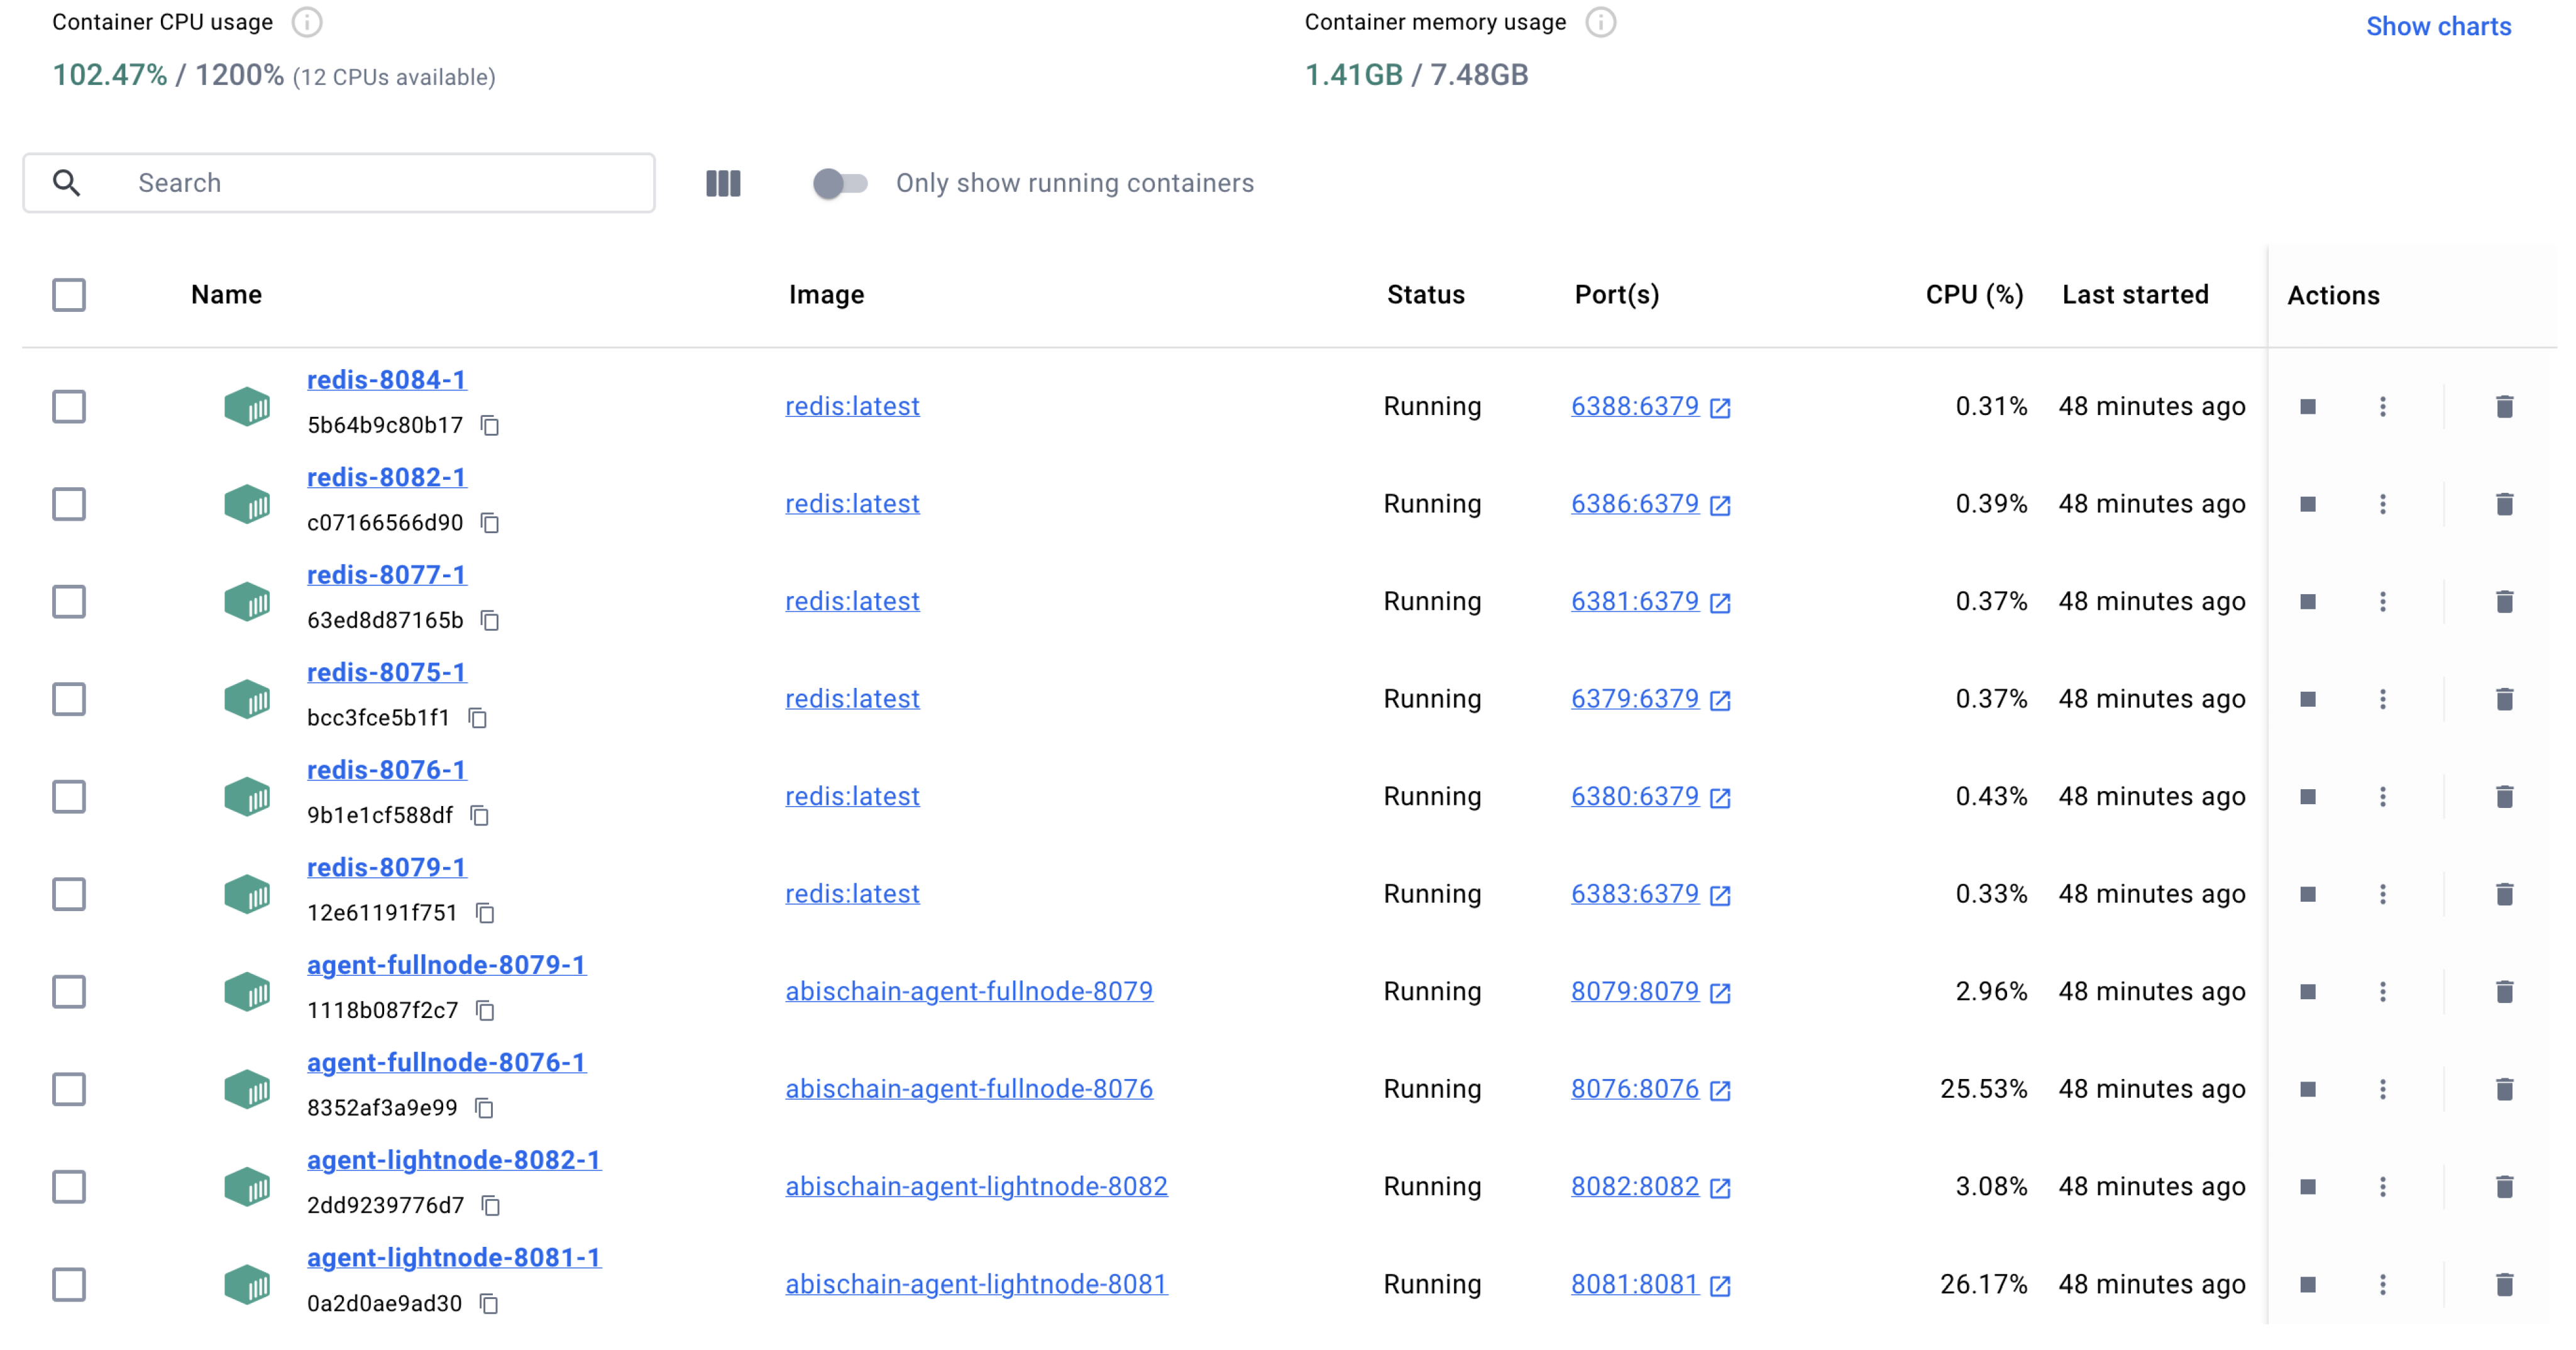This screenshot has width=2576, height=1350.
Task: Open the abischain-agent-lightnode-8082 image link
Action: (x=975, y=1186)
